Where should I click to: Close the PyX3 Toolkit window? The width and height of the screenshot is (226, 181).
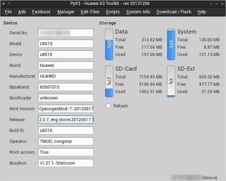(222, 4)
